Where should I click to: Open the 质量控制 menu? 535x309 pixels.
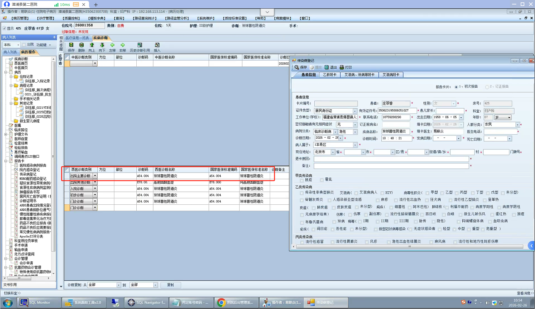[x=71, y=18]
